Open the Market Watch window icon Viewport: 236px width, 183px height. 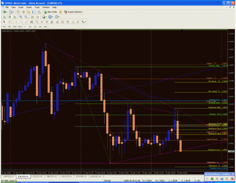click(x=19, y=12)
